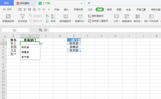The image size is (161, 99).
Task: Open Print Preview icon
Action: pos(34,9)
